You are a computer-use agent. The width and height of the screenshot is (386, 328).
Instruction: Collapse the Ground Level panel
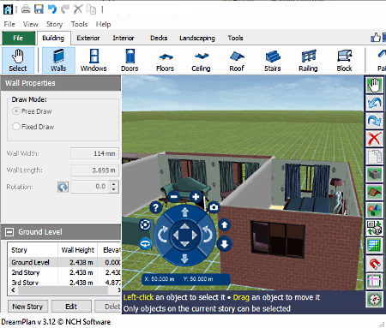(9, 232)
